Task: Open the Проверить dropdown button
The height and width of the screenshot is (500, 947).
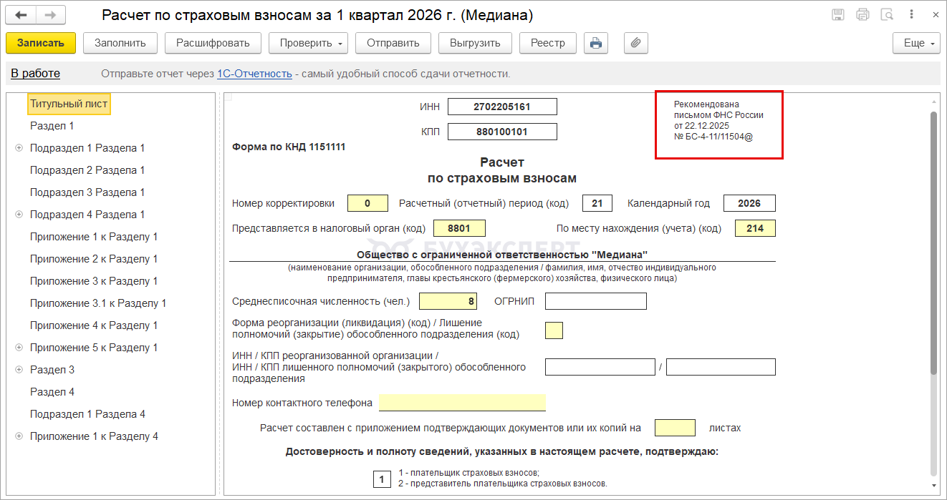Action: (x=309, y=43)
